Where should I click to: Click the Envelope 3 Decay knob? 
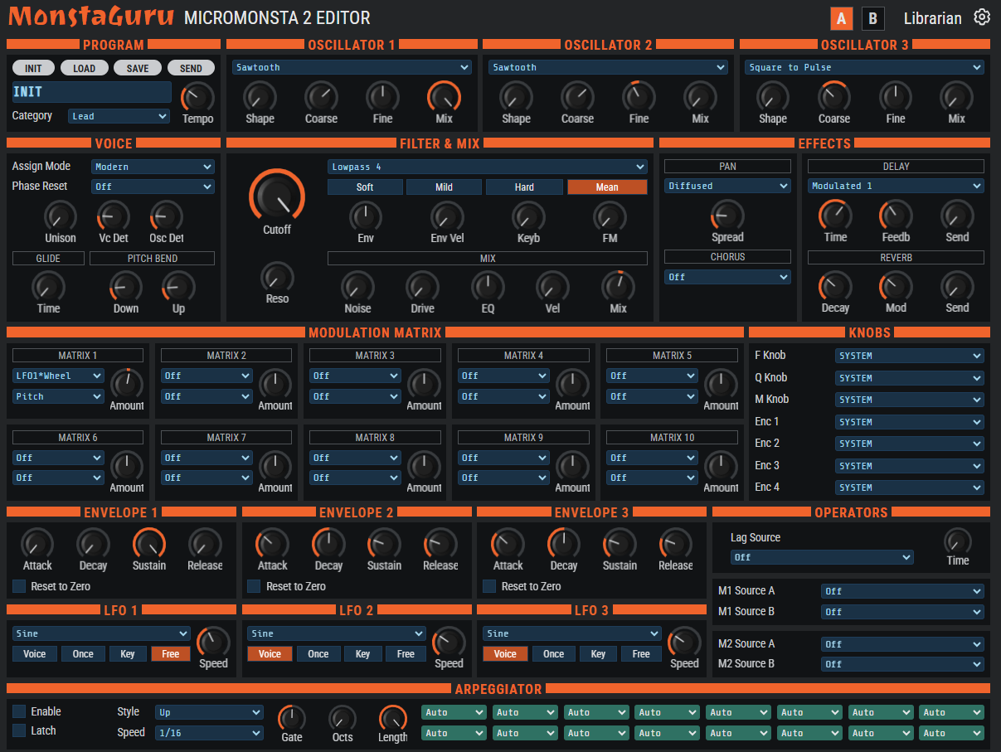[x=564, y=544]
